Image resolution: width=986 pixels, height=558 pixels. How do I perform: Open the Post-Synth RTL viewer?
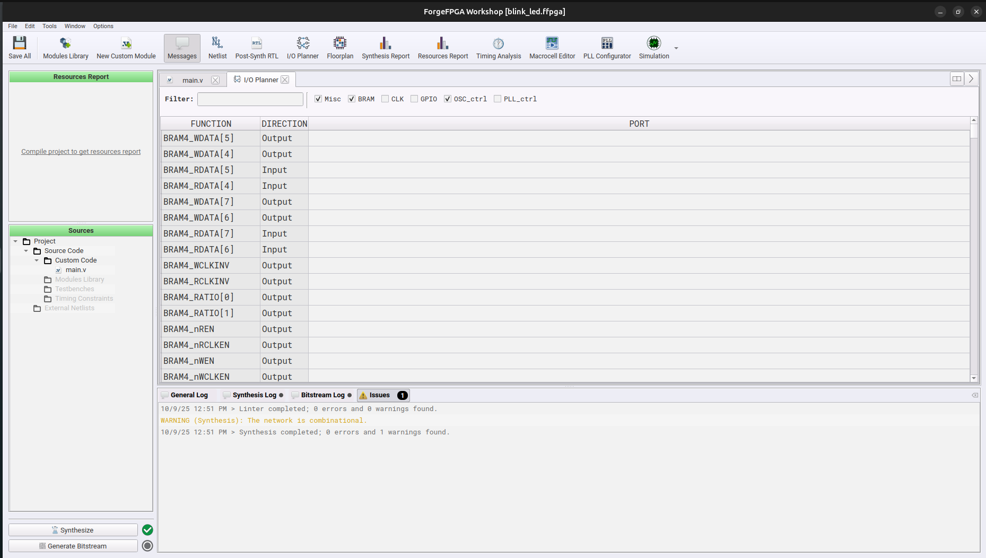click(257, 48)
